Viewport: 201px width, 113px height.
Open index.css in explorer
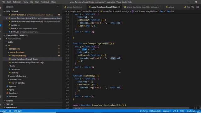click(13, 96)
